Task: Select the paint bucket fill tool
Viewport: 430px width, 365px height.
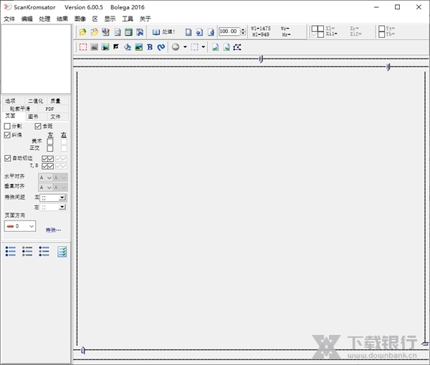Action: click(x=128, y=47)
